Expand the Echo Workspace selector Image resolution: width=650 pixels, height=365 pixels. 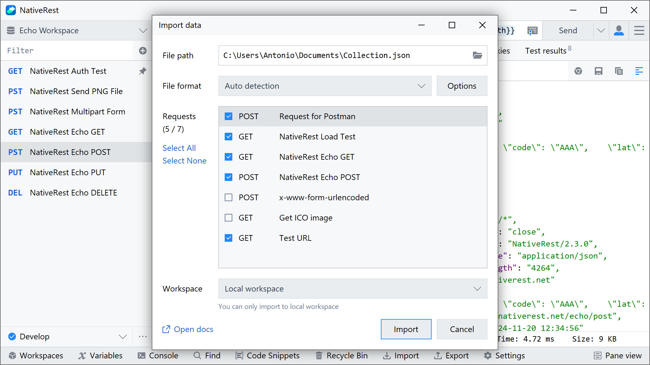(143, 30)
